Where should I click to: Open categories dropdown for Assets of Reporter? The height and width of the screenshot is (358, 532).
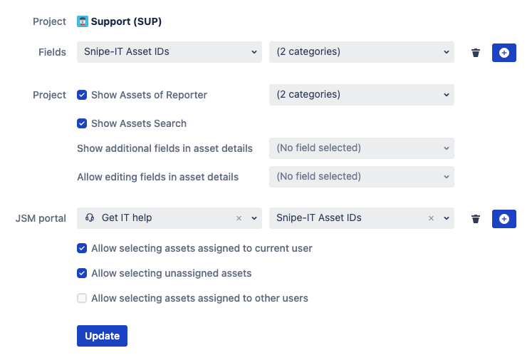point(361,95)
